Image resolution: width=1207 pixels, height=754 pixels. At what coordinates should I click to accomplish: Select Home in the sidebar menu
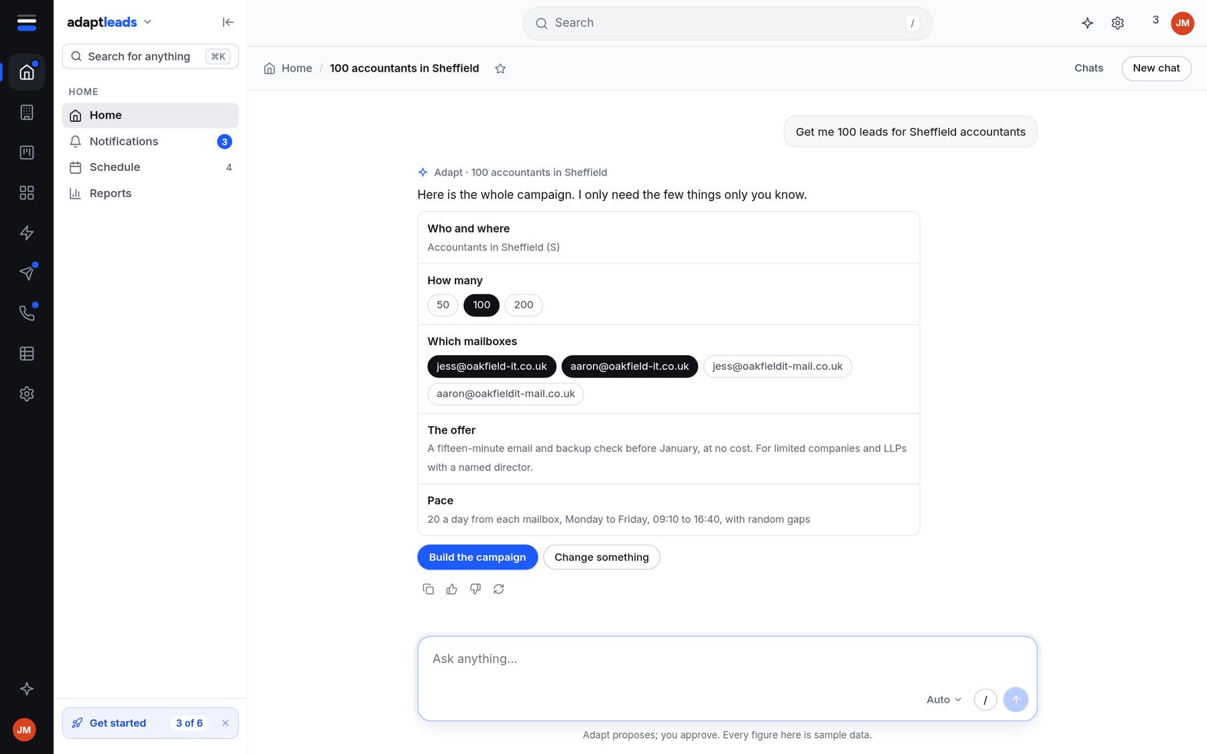coord(150,115)
